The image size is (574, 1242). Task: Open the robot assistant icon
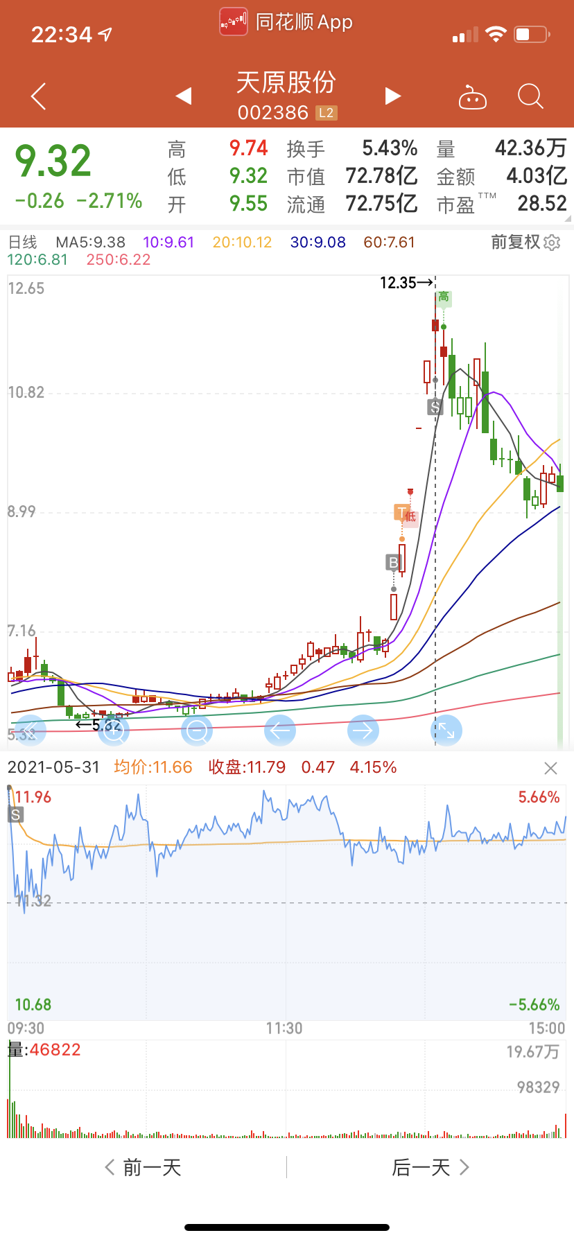pyautogui.click(x=473, y=98)
